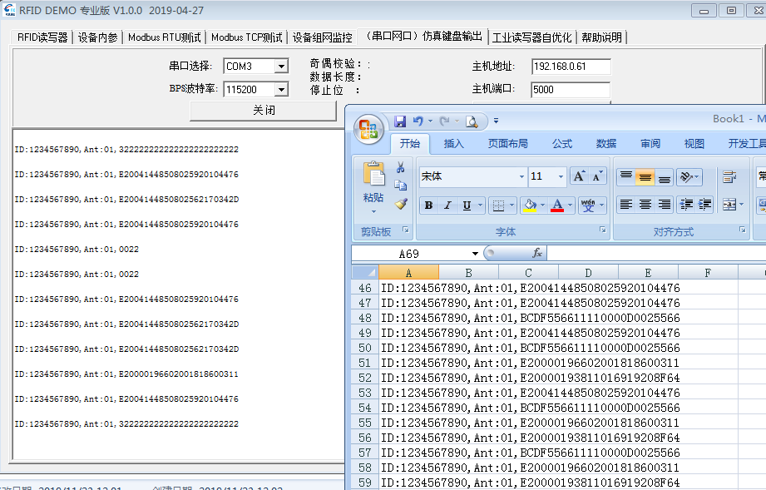Viewport: 766px width, 490px height.
Task: Open the Modbus TCP测试 tab
Action: click(x=247, y=37)
